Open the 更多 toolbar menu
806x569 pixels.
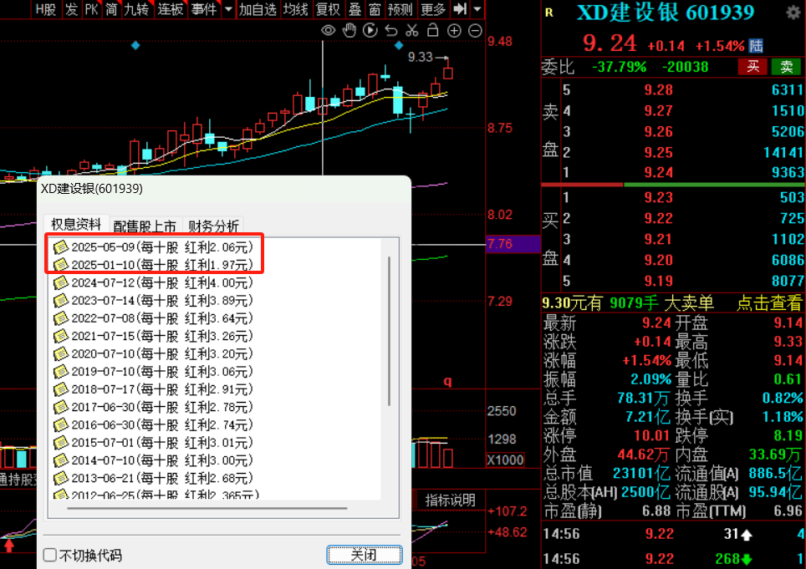(433, 8)
